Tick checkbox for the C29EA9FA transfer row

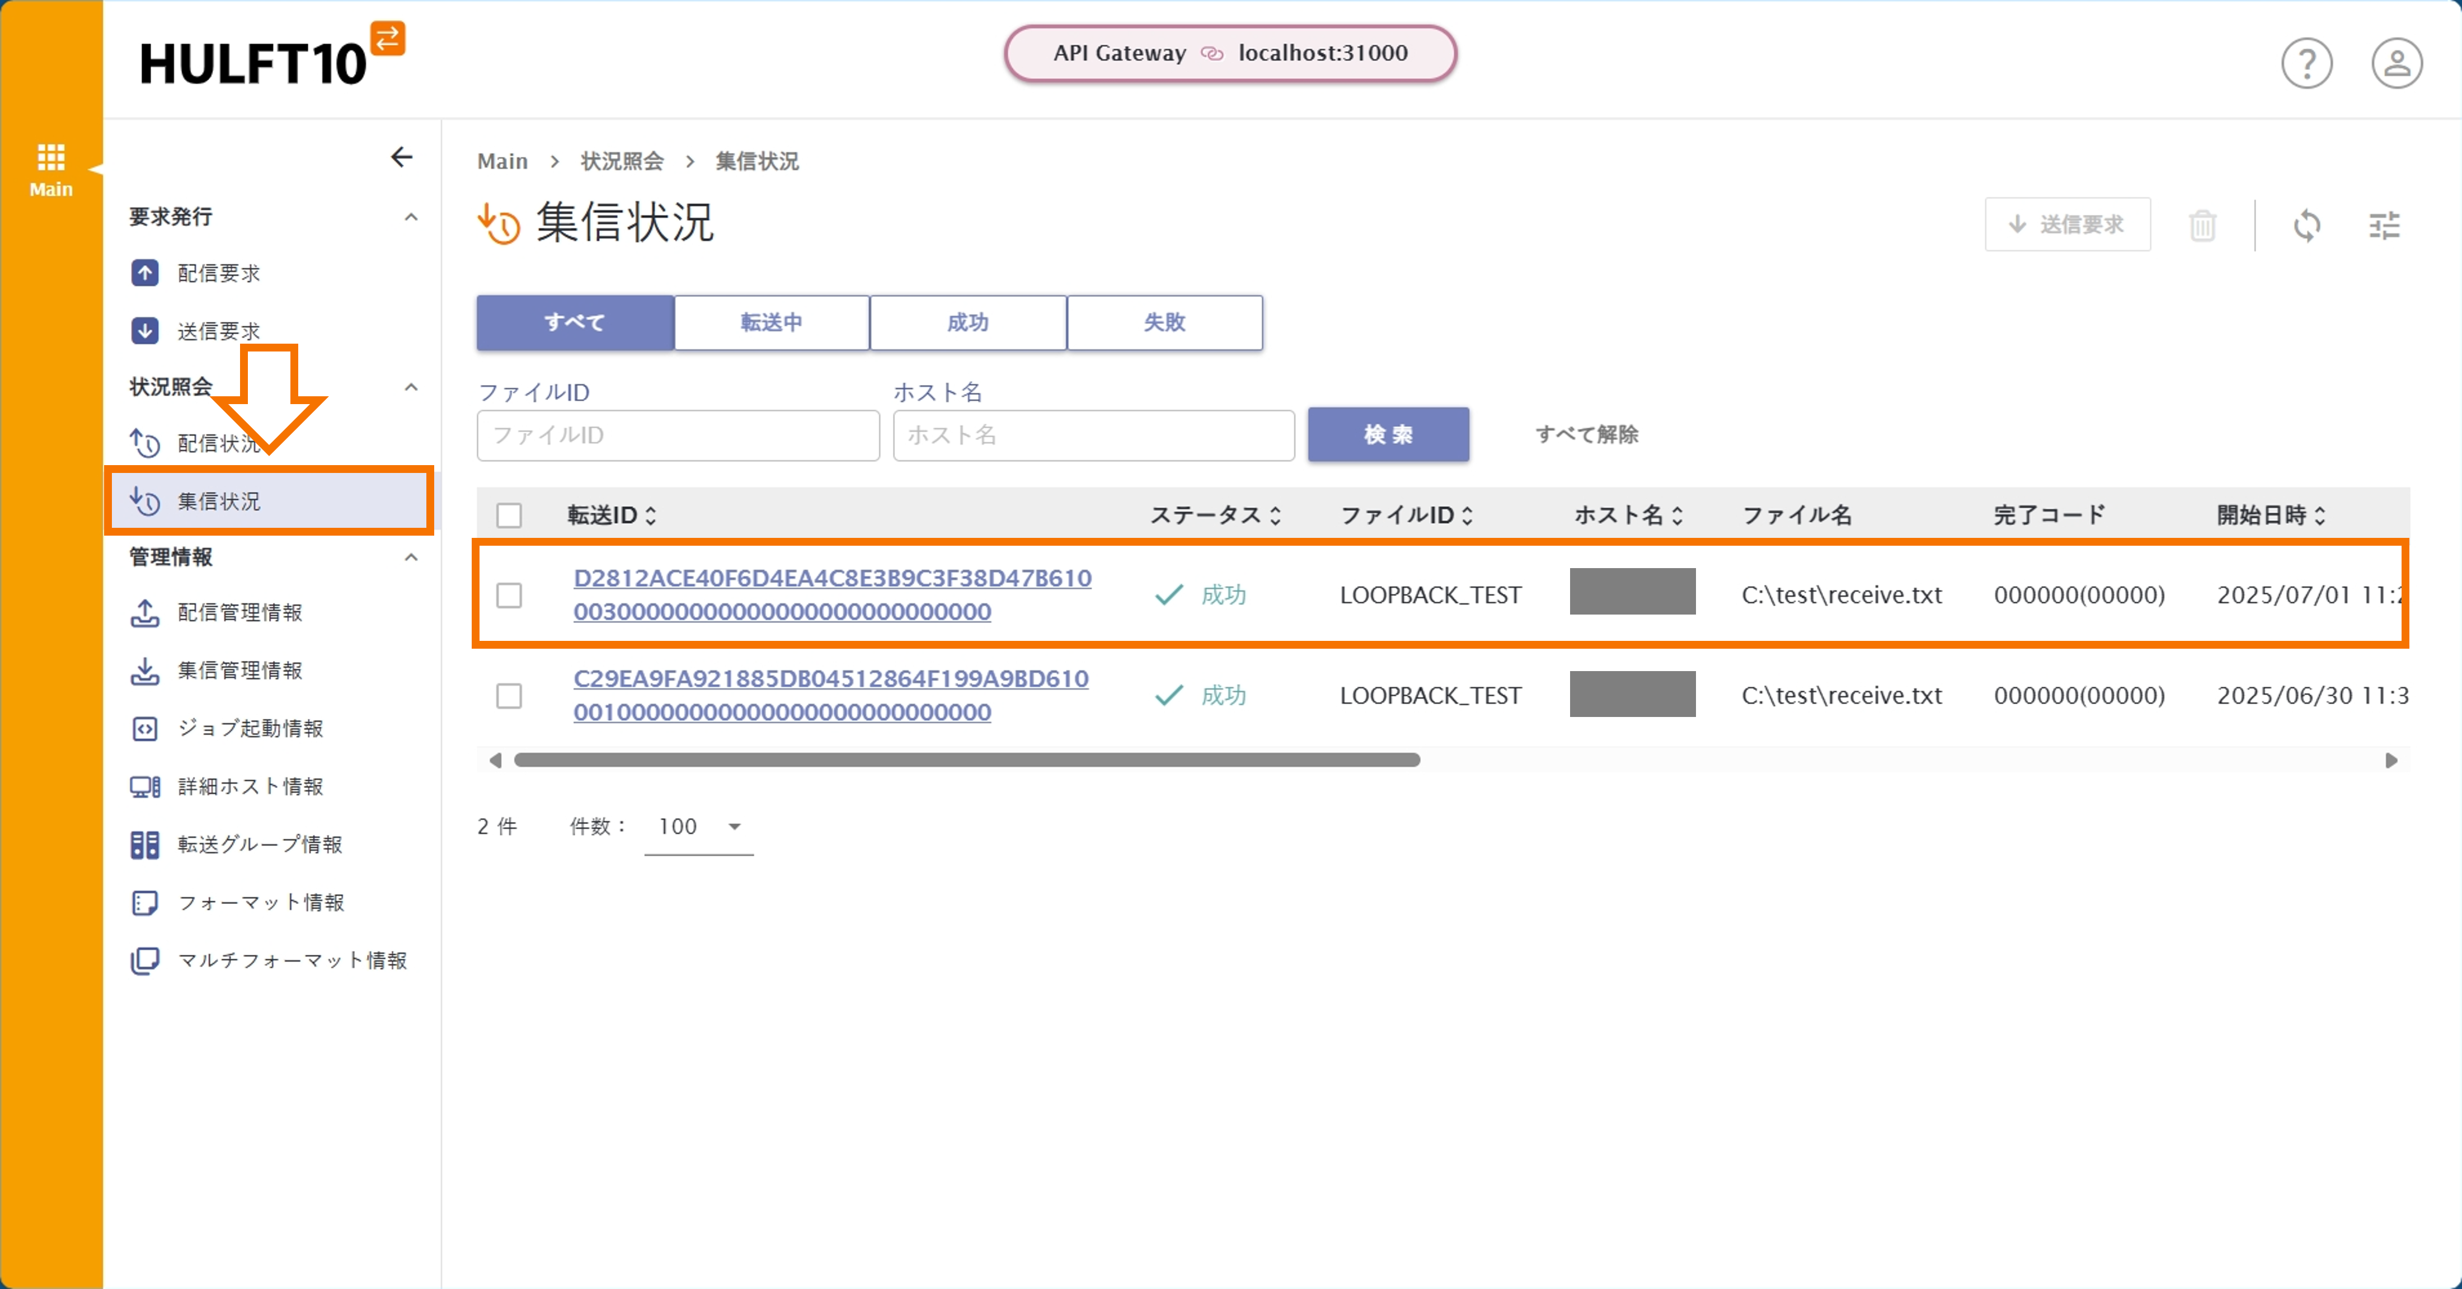click(509, 695)
